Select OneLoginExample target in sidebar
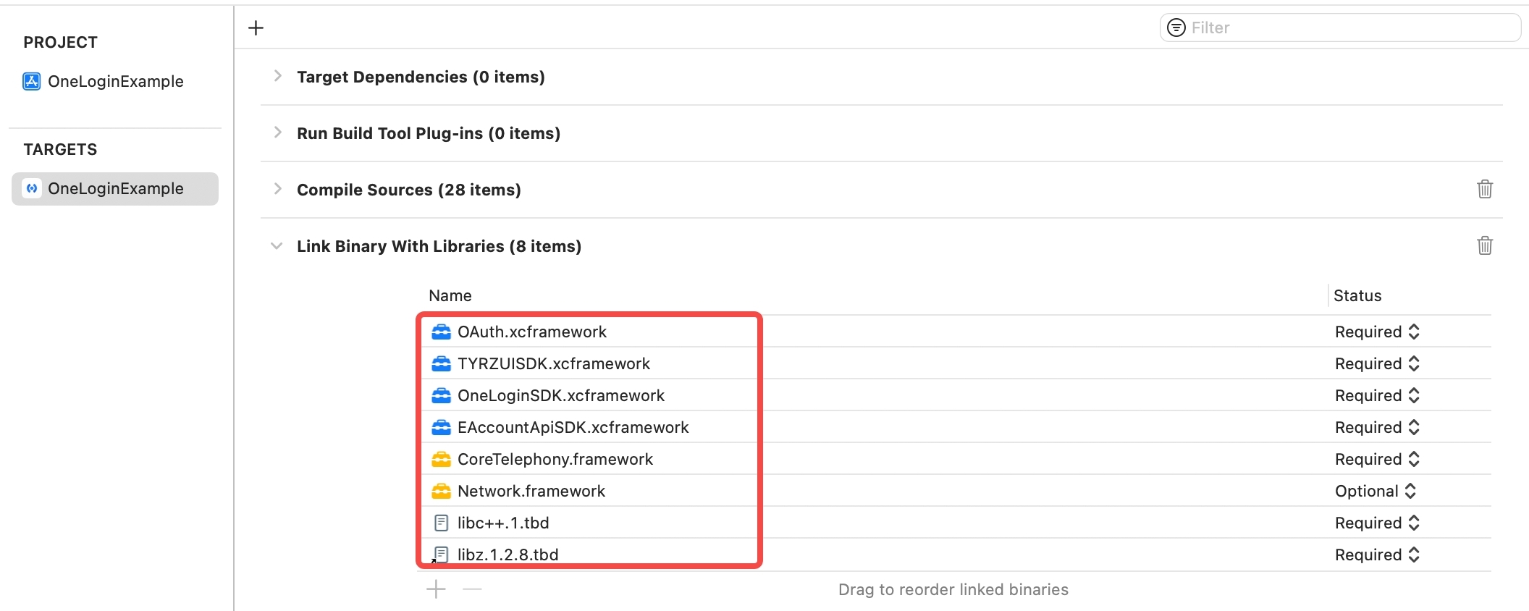Viewport: 1529px width, 611px height. [115, 188]
